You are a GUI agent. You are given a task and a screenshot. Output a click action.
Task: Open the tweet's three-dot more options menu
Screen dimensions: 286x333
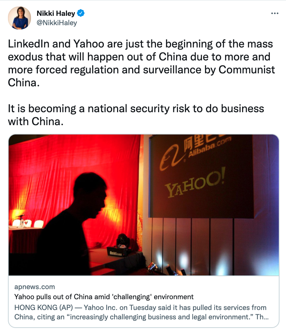point(274,13)
